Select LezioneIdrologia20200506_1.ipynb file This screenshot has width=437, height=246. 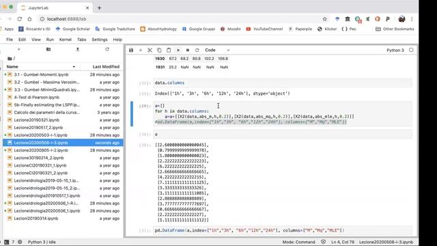coord(63,211)
